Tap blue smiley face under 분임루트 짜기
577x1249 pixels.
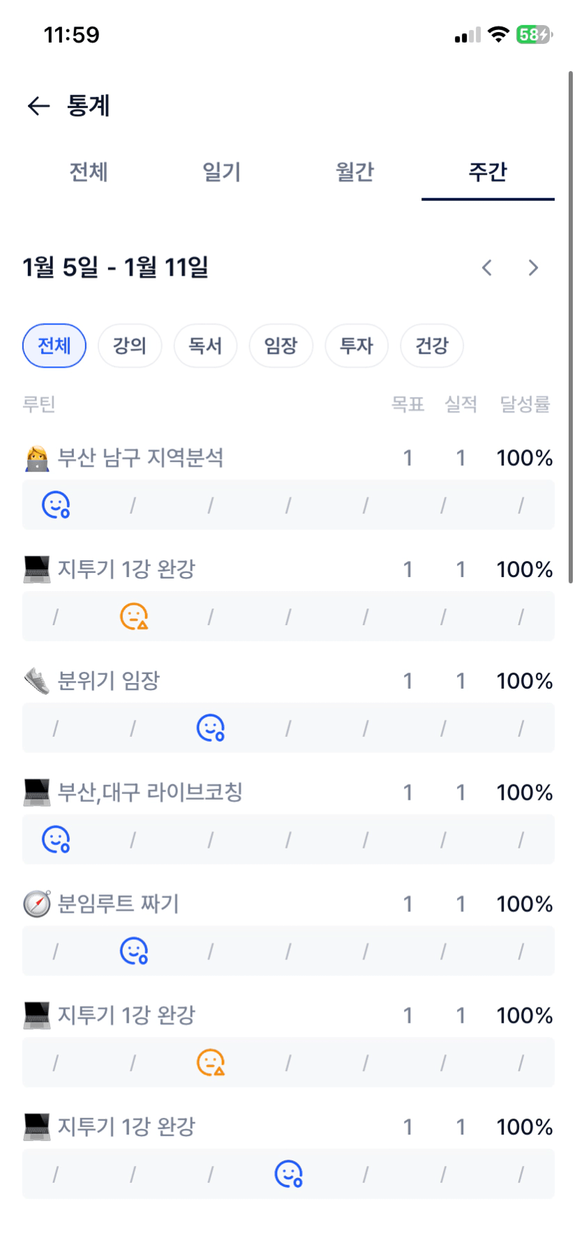click(134, 951)
